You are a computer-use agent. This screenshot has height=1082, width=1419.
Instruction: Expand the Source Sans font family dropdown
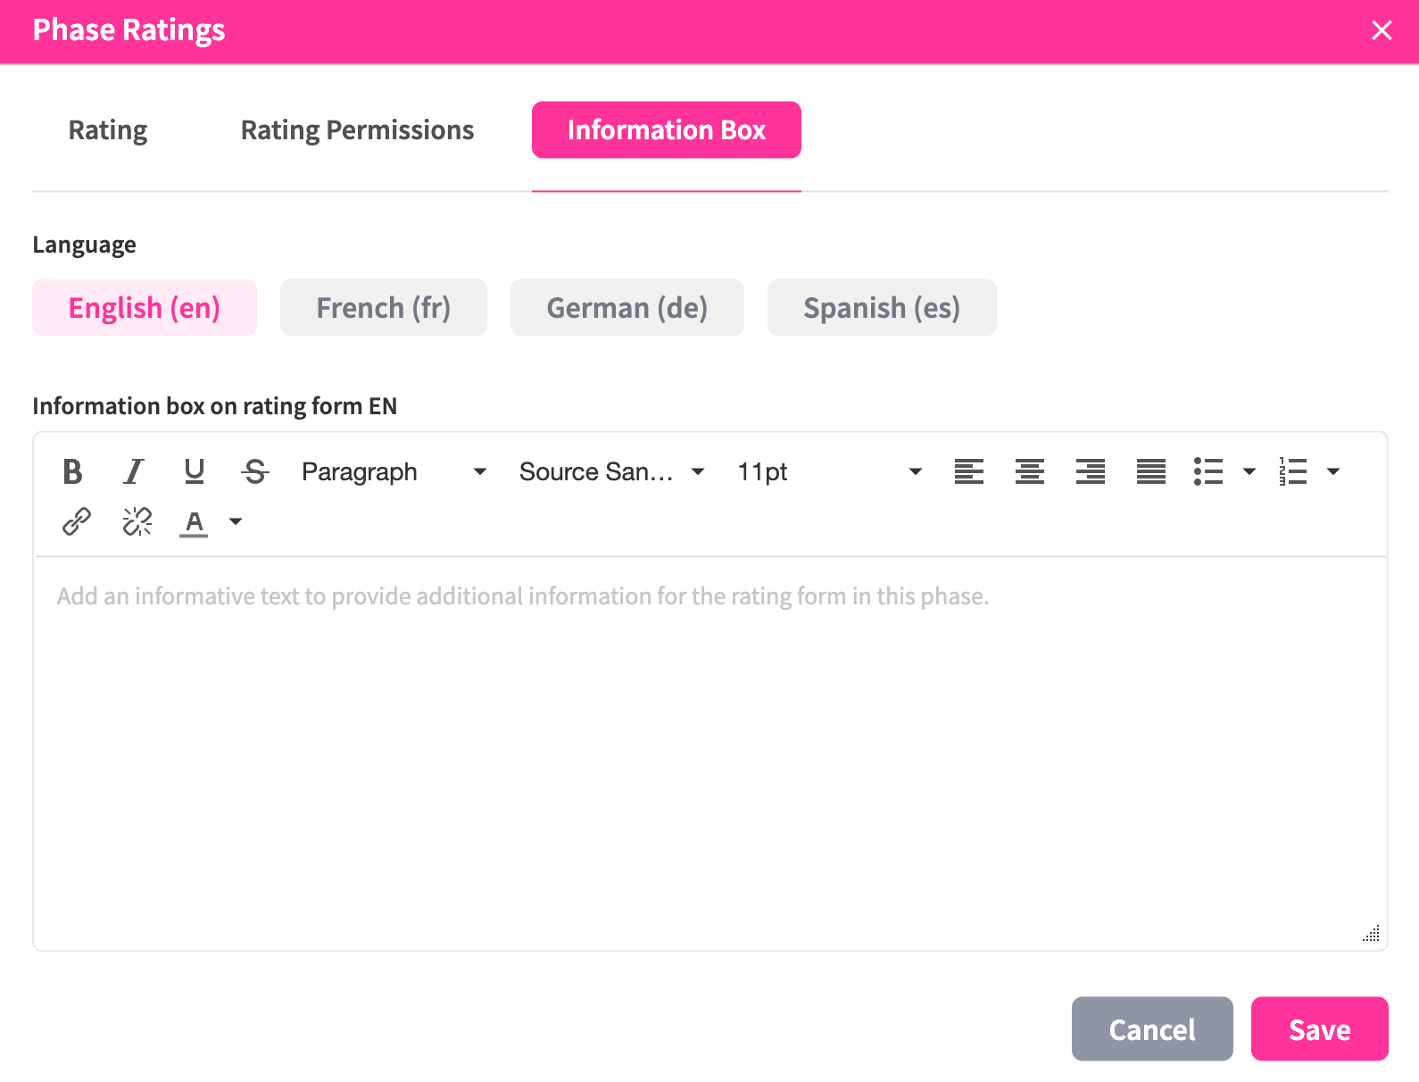(611, 471)
